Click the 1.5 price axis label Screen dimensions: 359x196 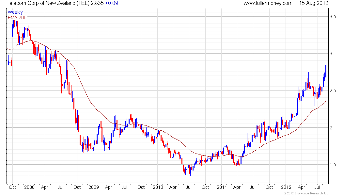(333, 164)
